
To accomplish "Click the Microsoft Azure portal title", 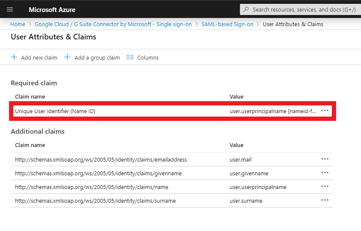I will point(51,9).
